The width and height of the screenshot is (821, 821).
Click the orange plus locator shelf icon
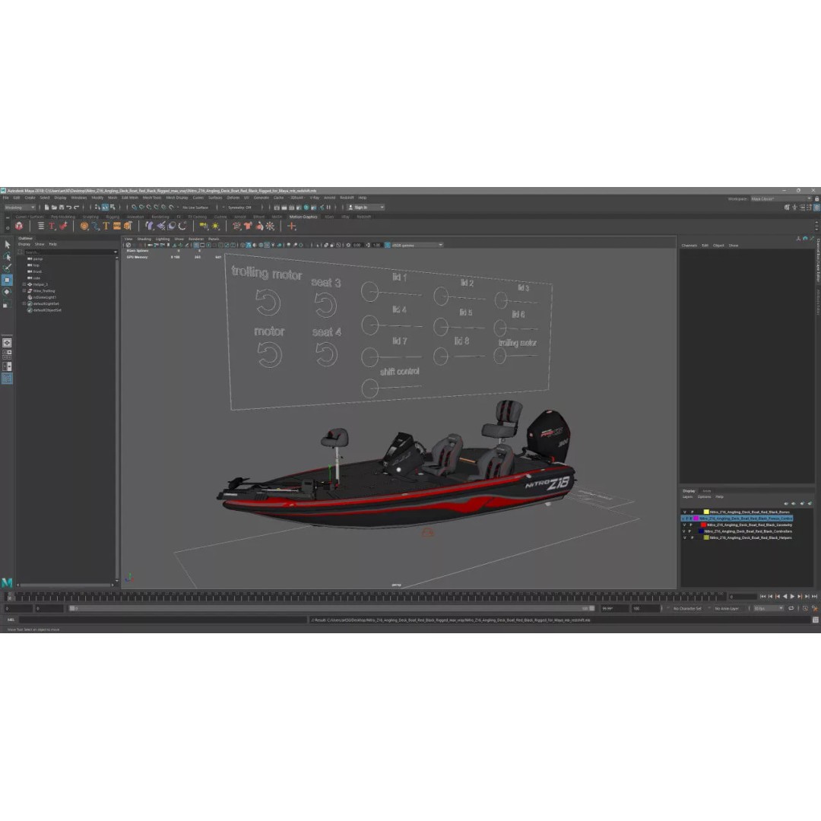coord(292,227)
